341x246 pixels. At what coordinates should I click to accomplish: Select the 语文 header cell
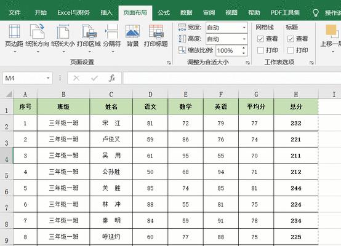(150, 106)
